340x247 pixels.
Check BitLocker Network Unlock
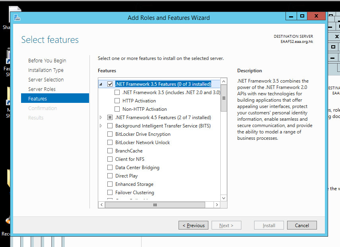point(110,143)
